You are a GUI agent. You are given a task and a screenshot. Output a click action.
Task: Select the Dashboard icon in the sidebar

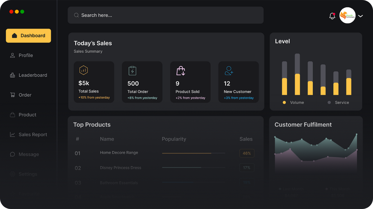click(x=15, y=36)
